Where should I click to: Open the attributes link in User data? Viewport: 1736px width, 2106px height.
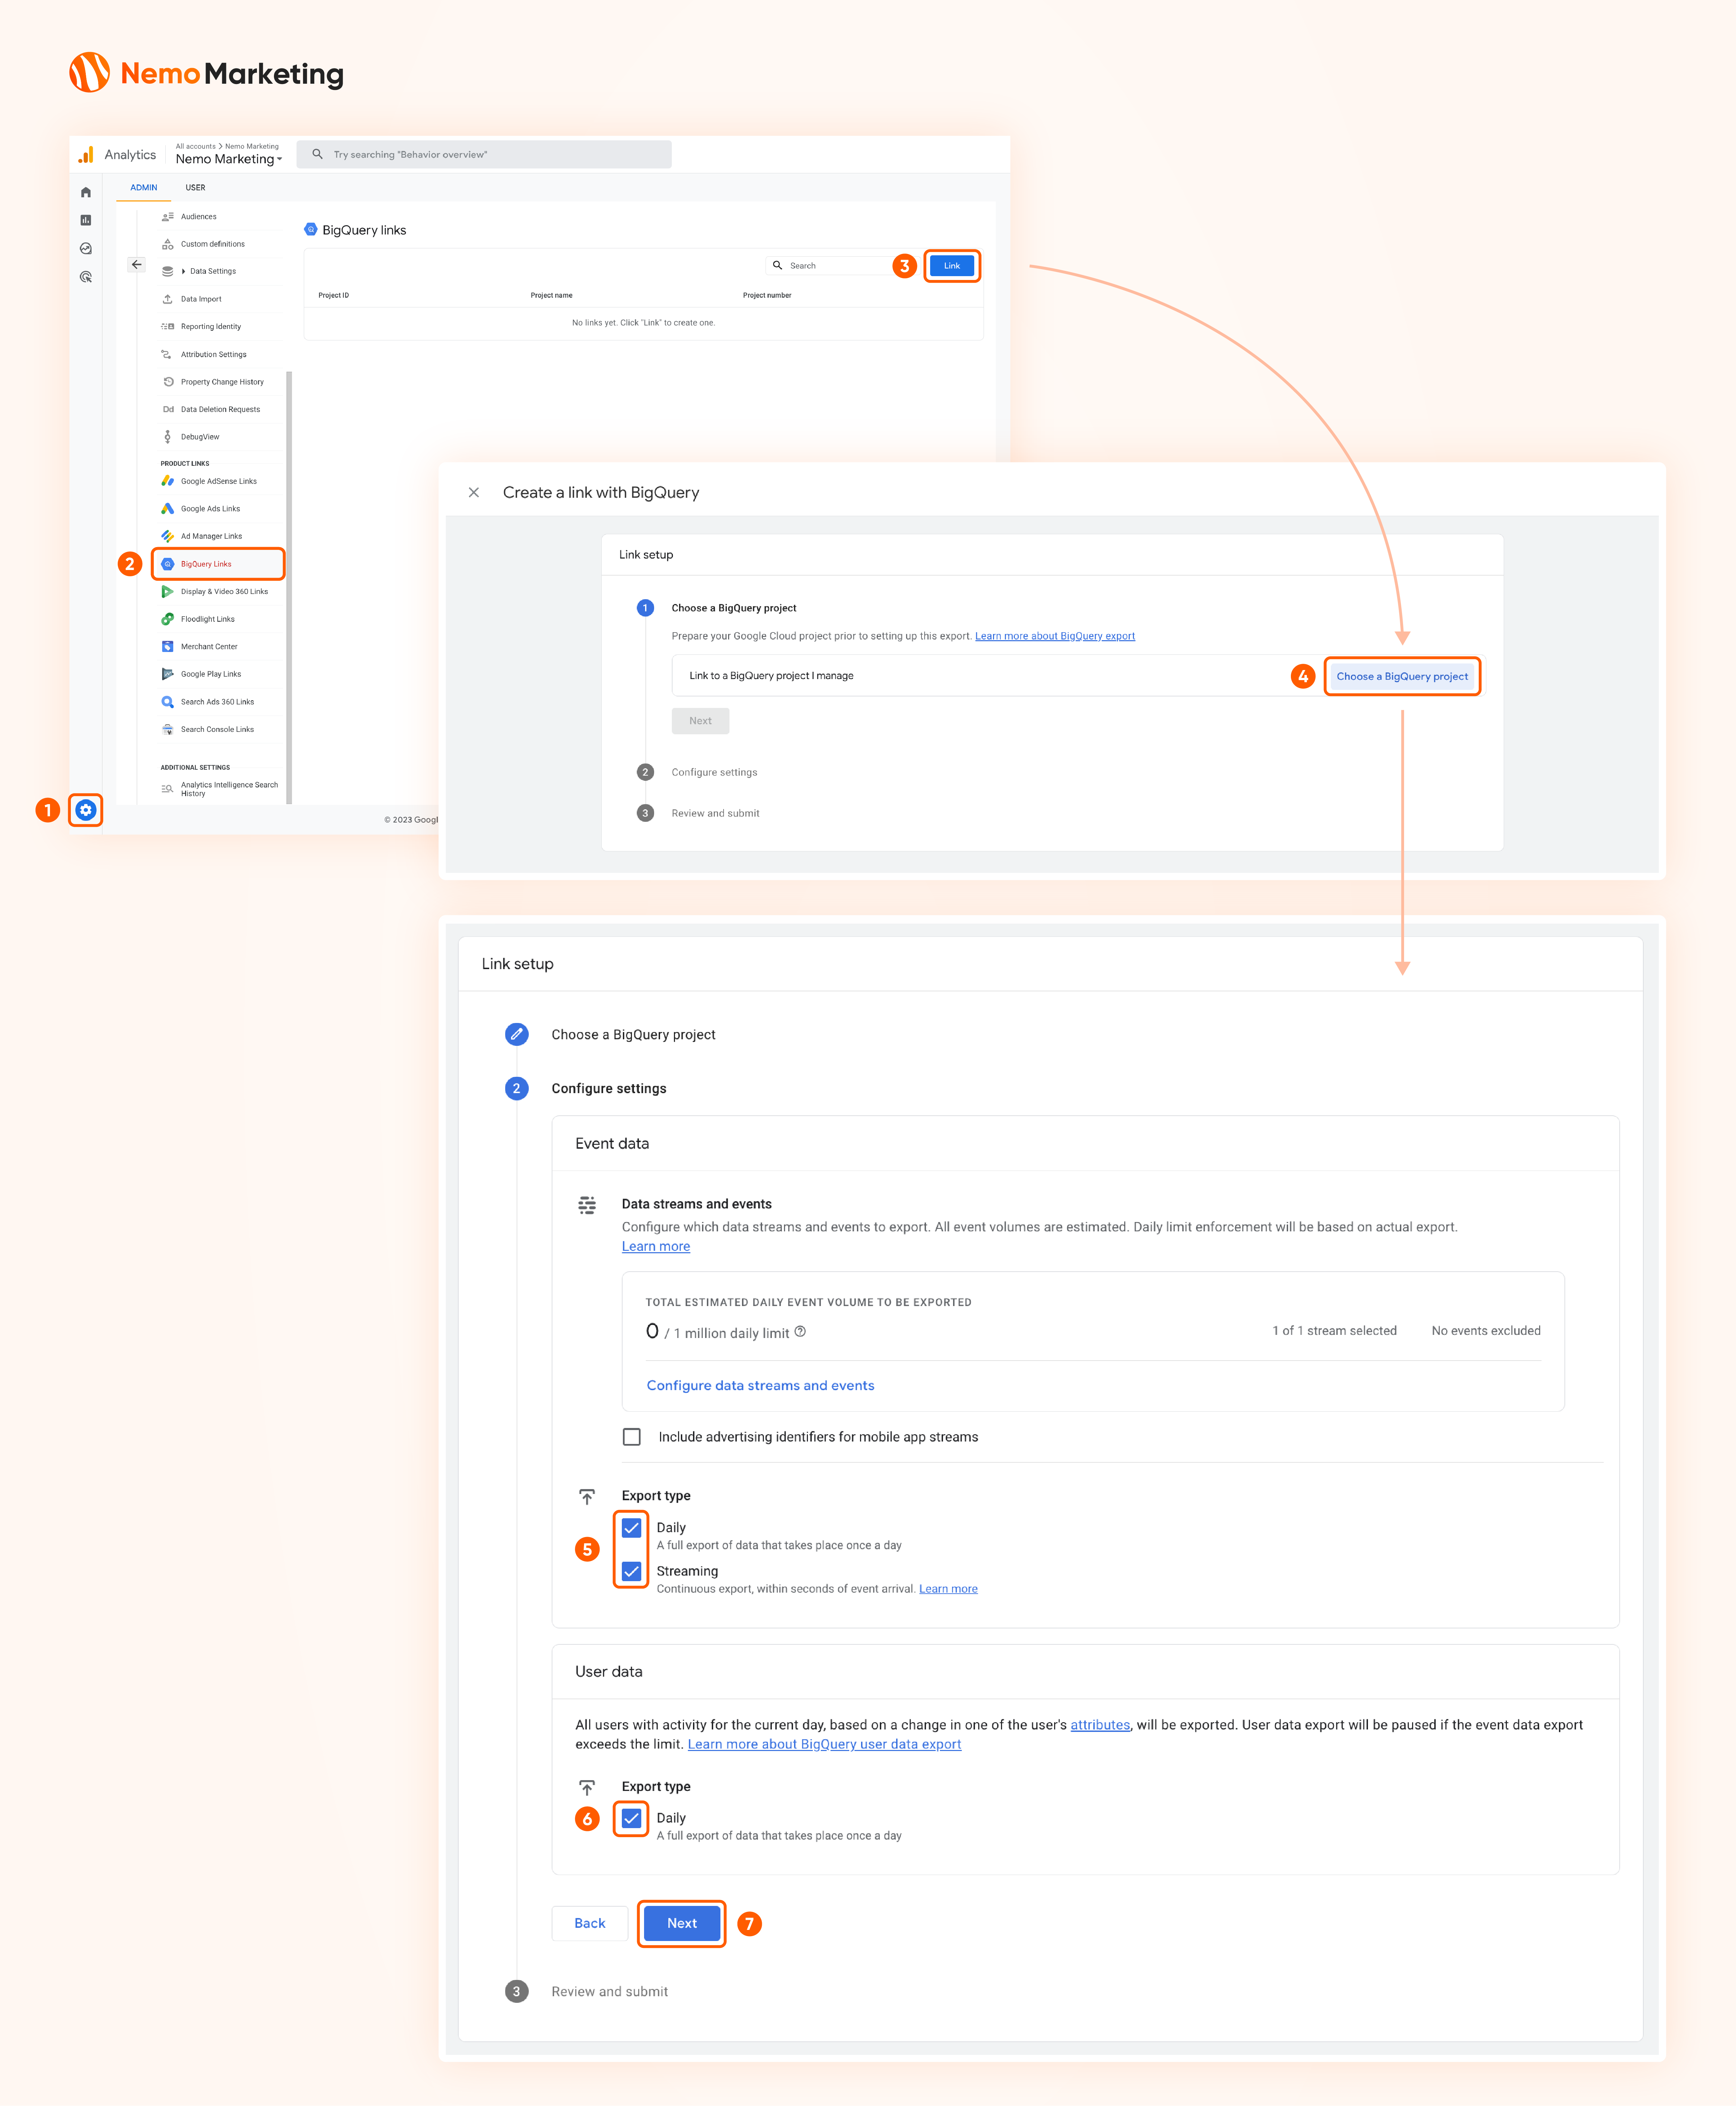pos(1100,1725)
